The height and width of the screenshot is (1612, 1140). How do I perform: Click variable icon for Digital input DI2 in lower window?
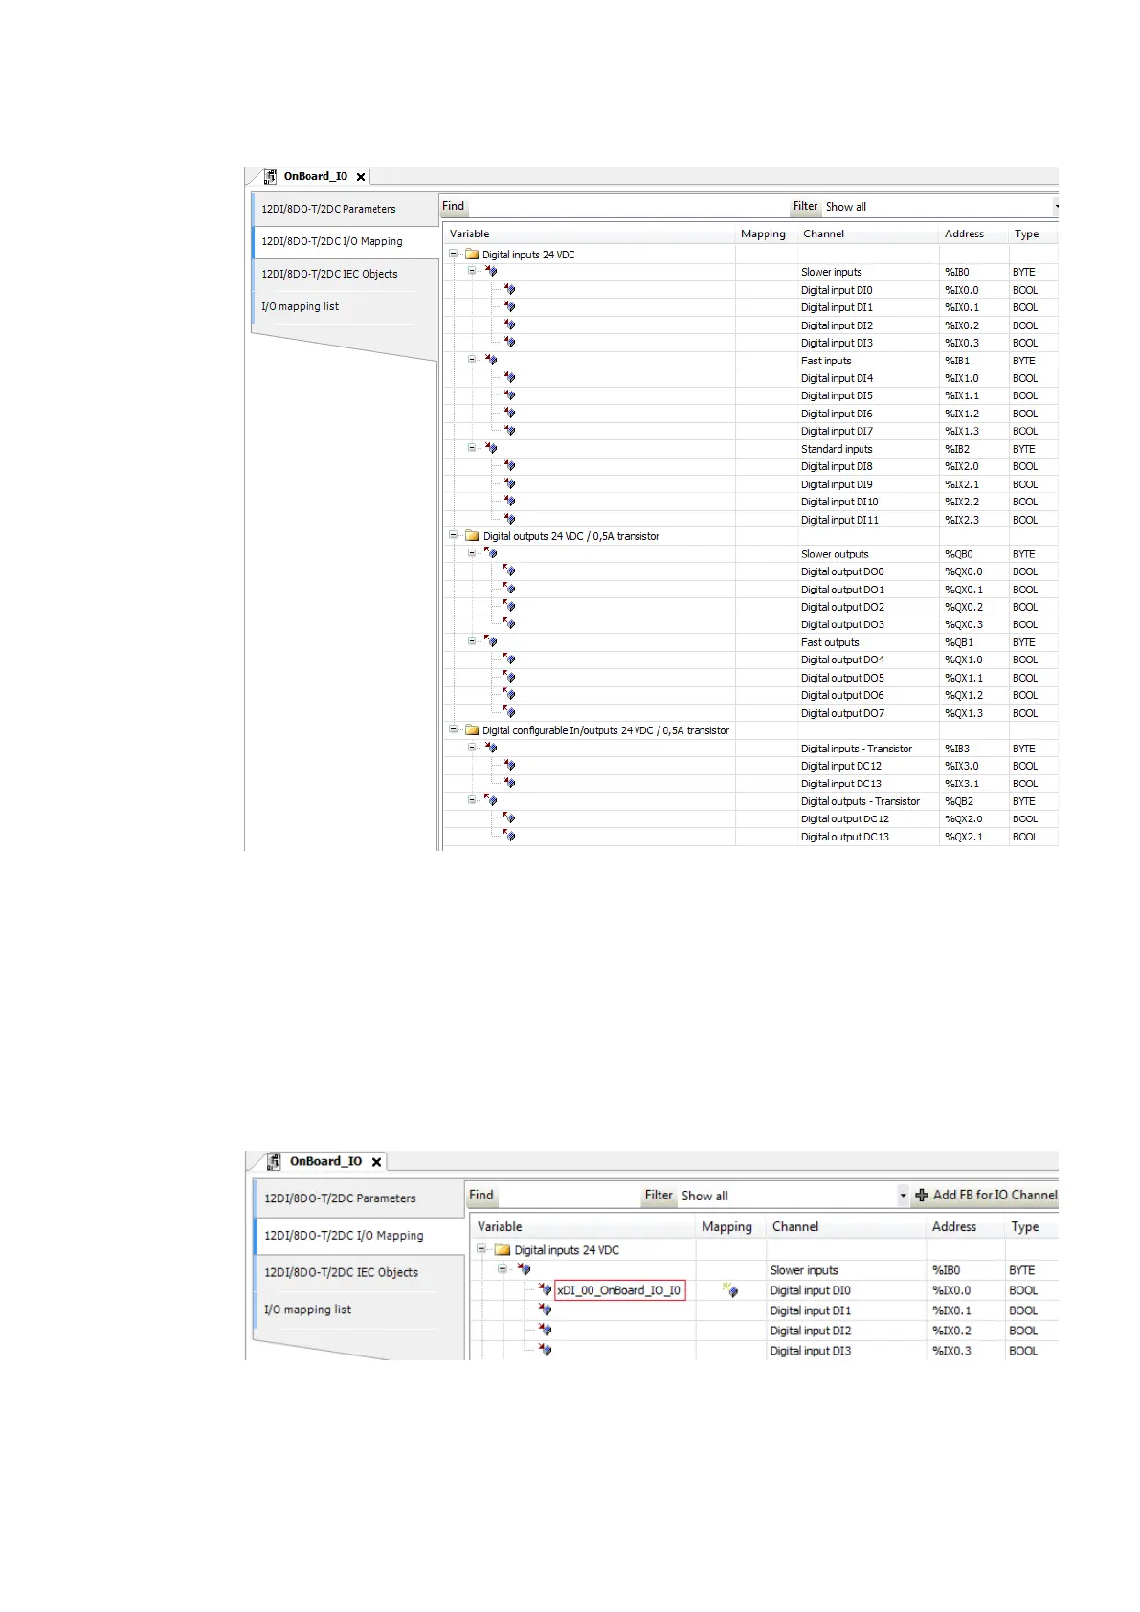[x=545, y=1330]
